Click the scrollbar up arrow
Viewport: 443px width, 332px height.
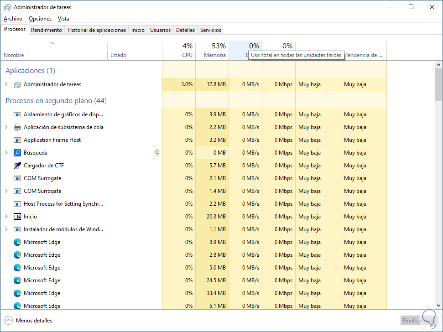coord(438,65)
